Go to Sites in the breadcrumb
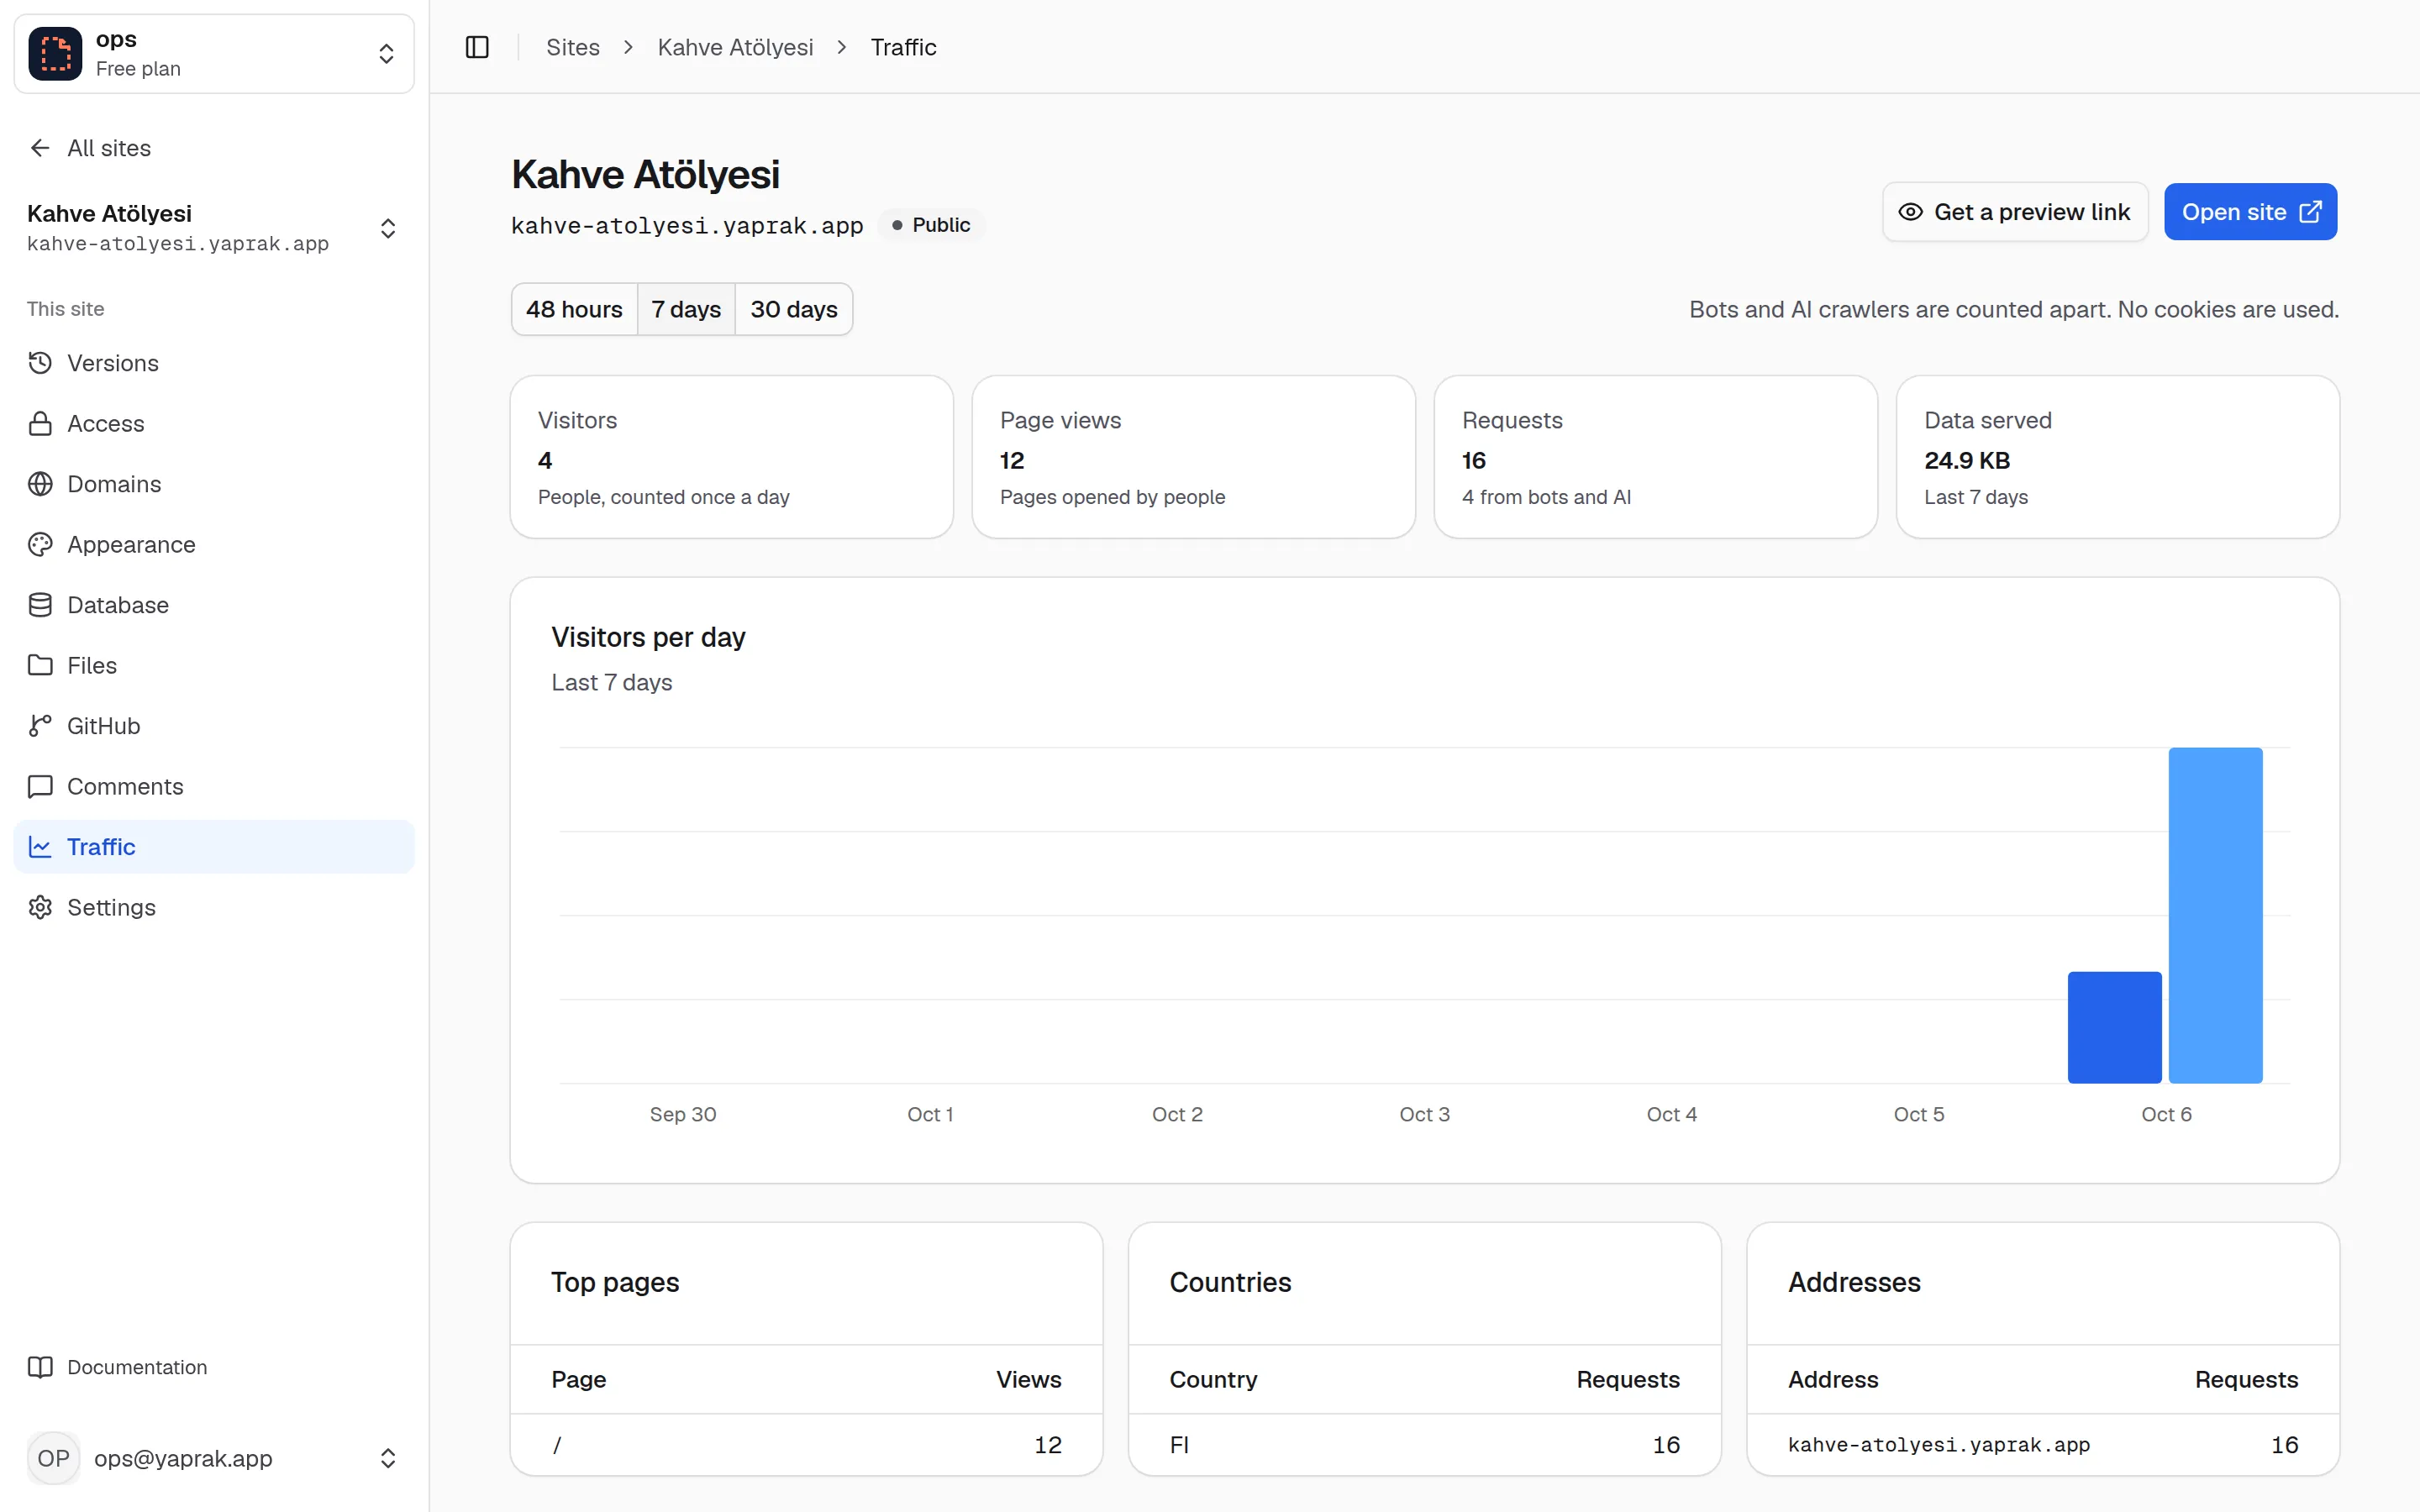 [573, 47]
